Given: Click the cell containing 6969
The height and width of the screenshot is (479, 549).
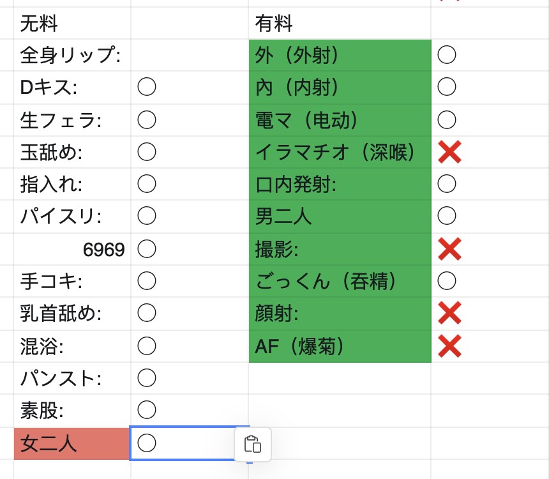Looking at the screenshot, I should 71,249.
